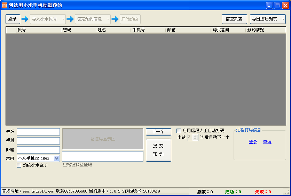291x196 pixels.
Task: Close the 阿达明小米手机批量预约 window
Action: (285, 5)
